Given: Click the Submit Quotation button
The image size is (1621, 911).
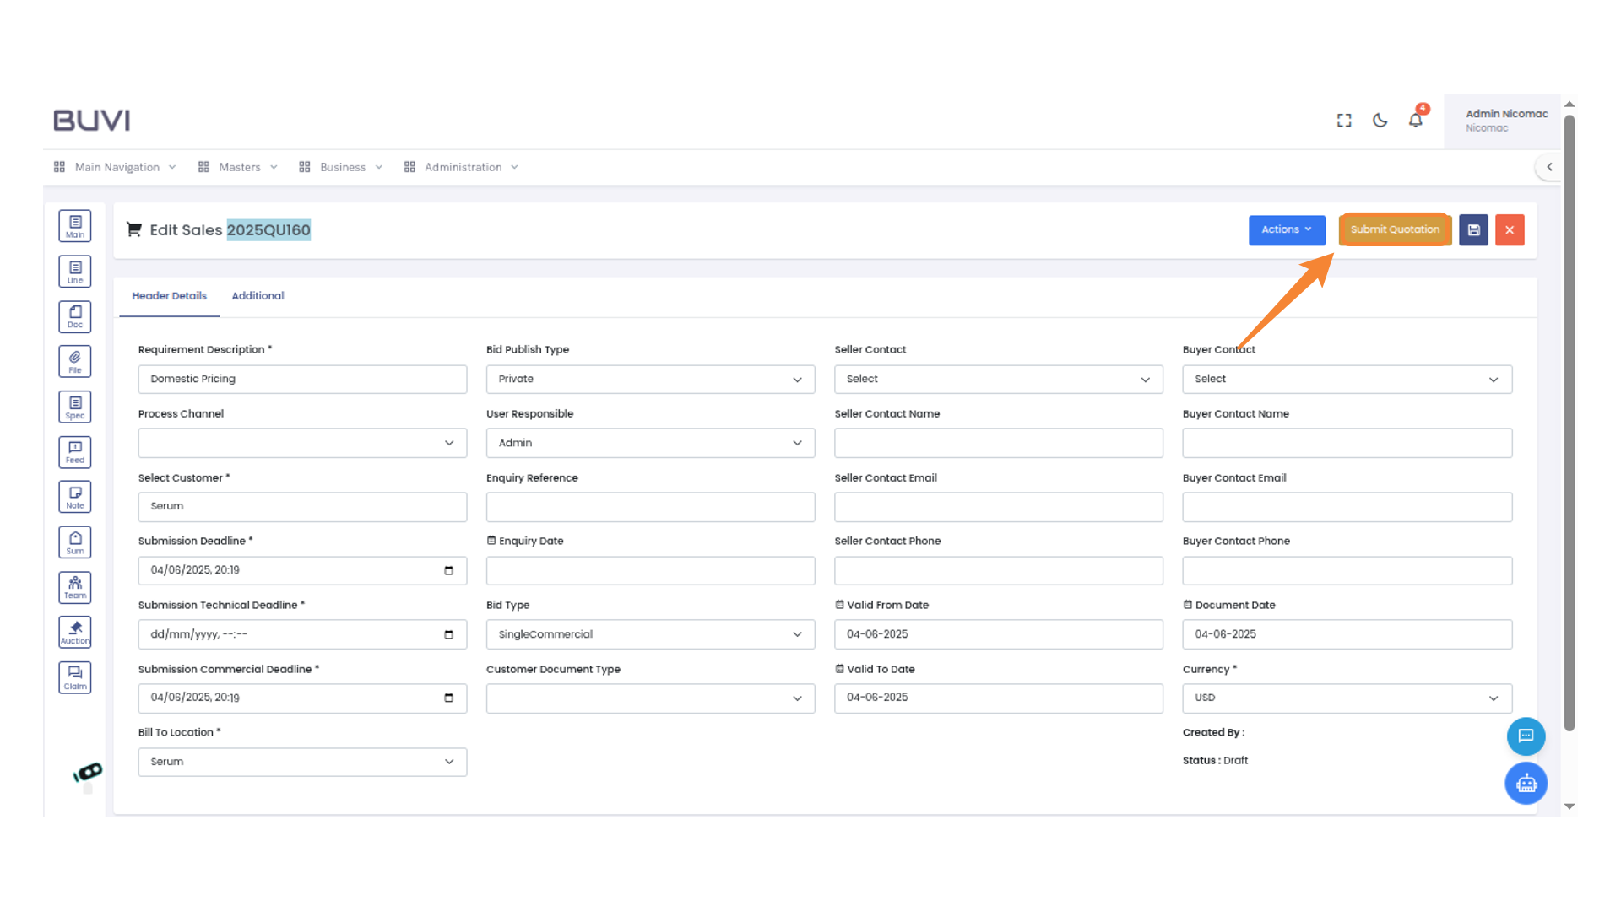Looking at the screenshot, I should pos(1395,230).
